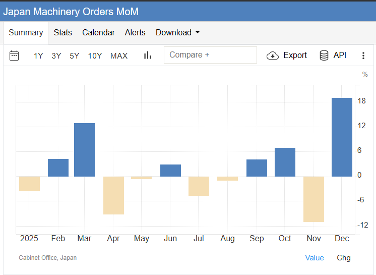Click the Compare + input field
This screenshot has width=376, height=275.
(x=210, y=55)
